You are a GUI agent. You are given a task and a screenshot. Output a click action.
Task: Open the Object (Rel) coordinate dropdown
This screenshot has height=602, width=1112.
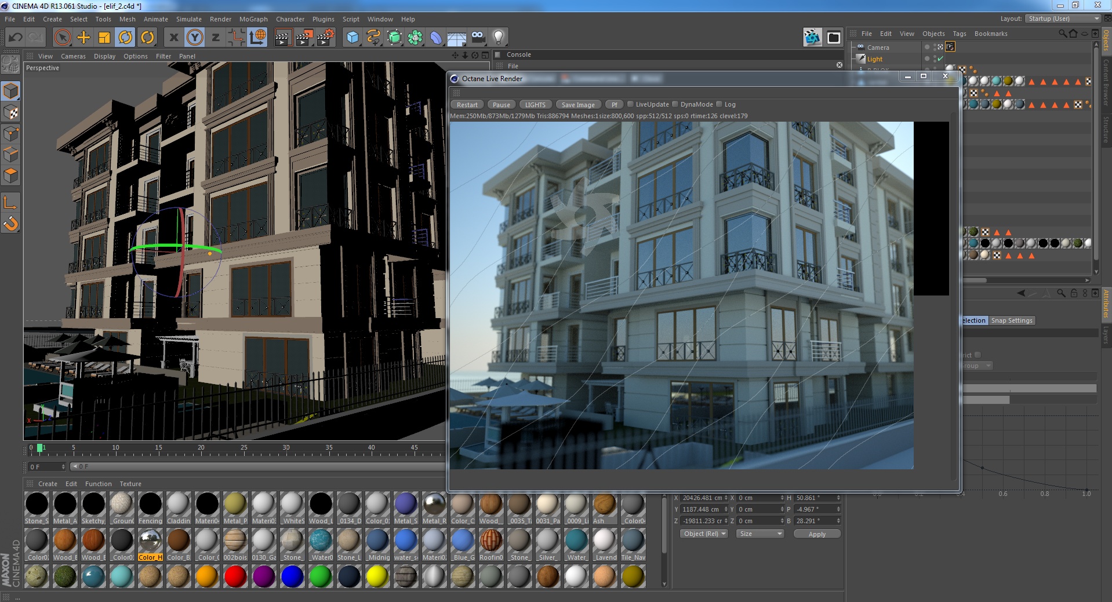click(704, 534)
